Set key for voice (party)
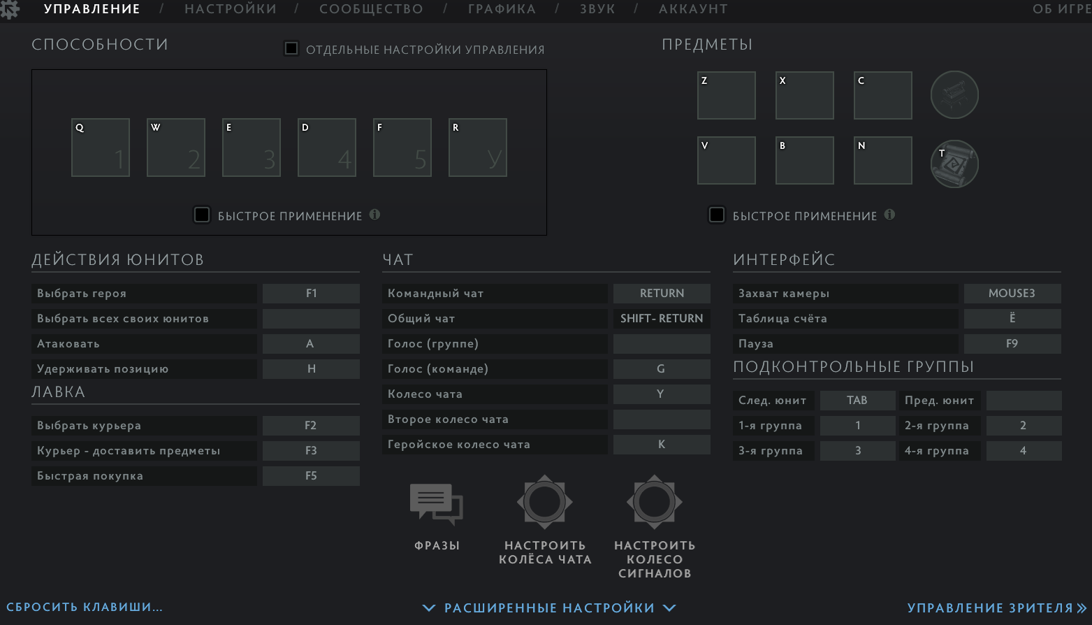 [x=662, y=344]
